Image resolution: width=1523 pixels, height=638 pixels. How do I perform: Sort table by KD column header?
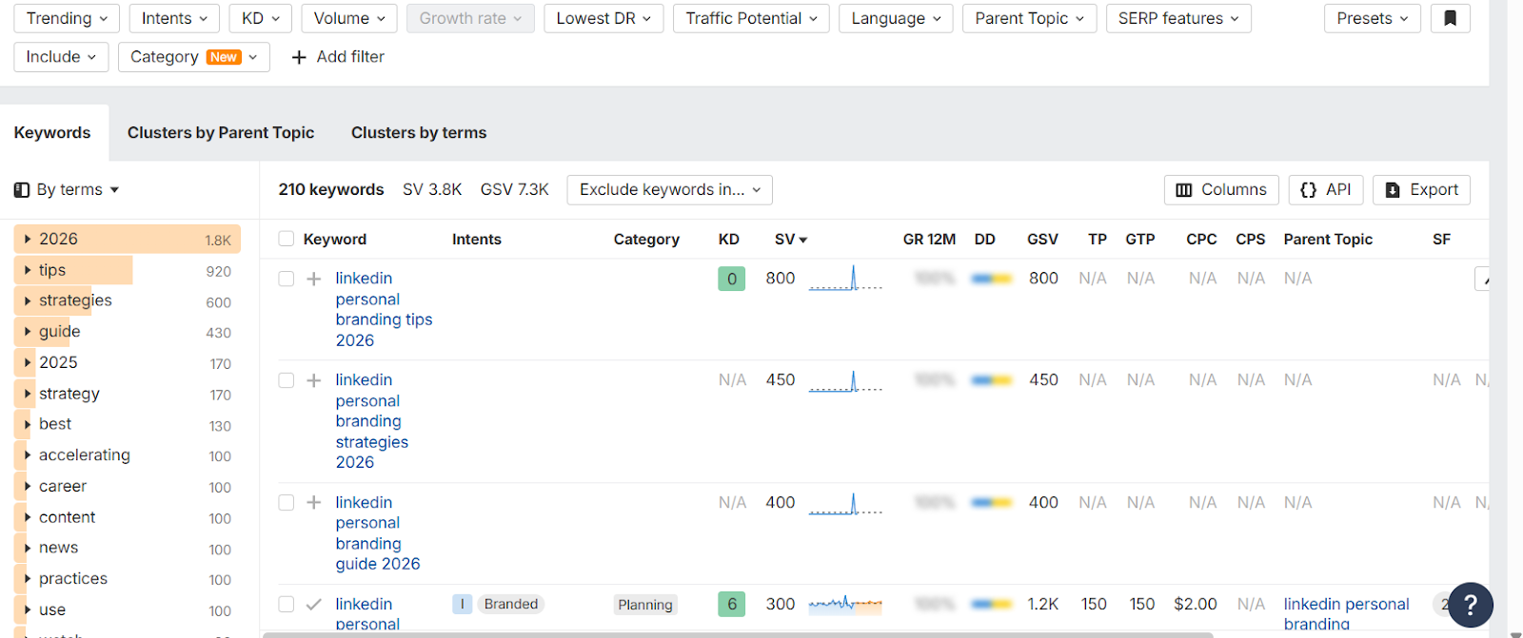coord(728,239)
